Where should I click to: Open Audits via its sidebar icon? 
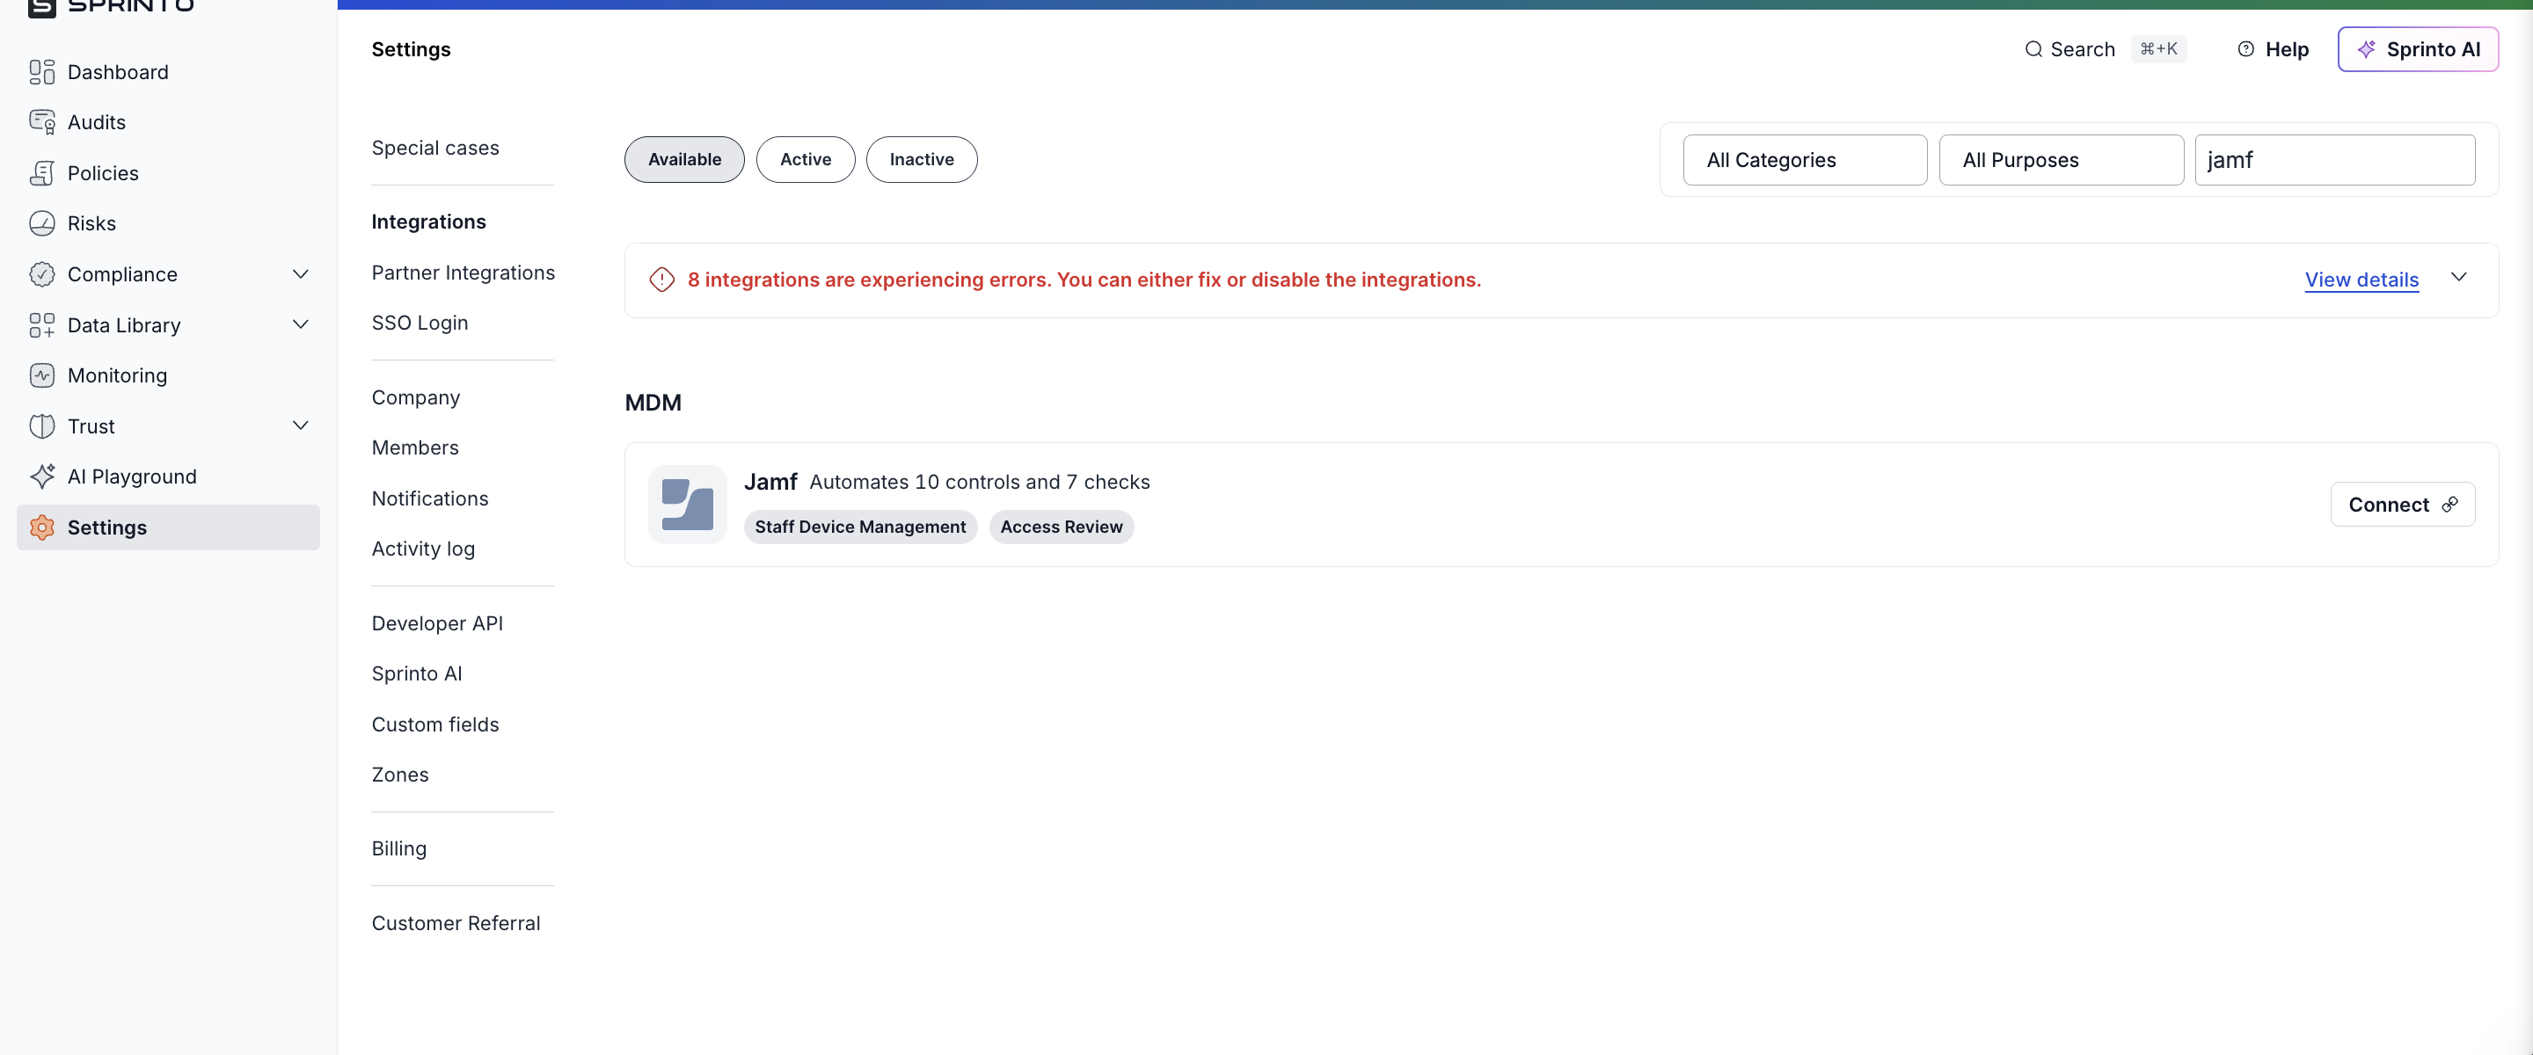41,122
